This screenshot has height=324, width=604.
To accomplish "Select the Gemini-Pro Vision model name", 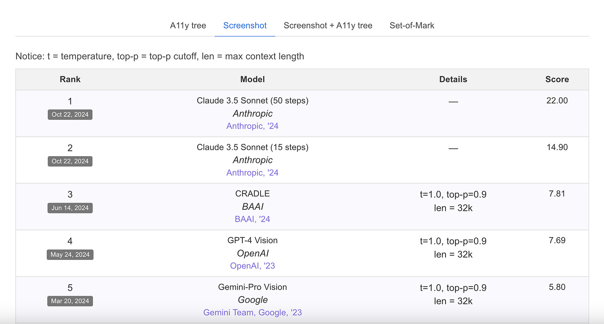I will click(252, 287).
